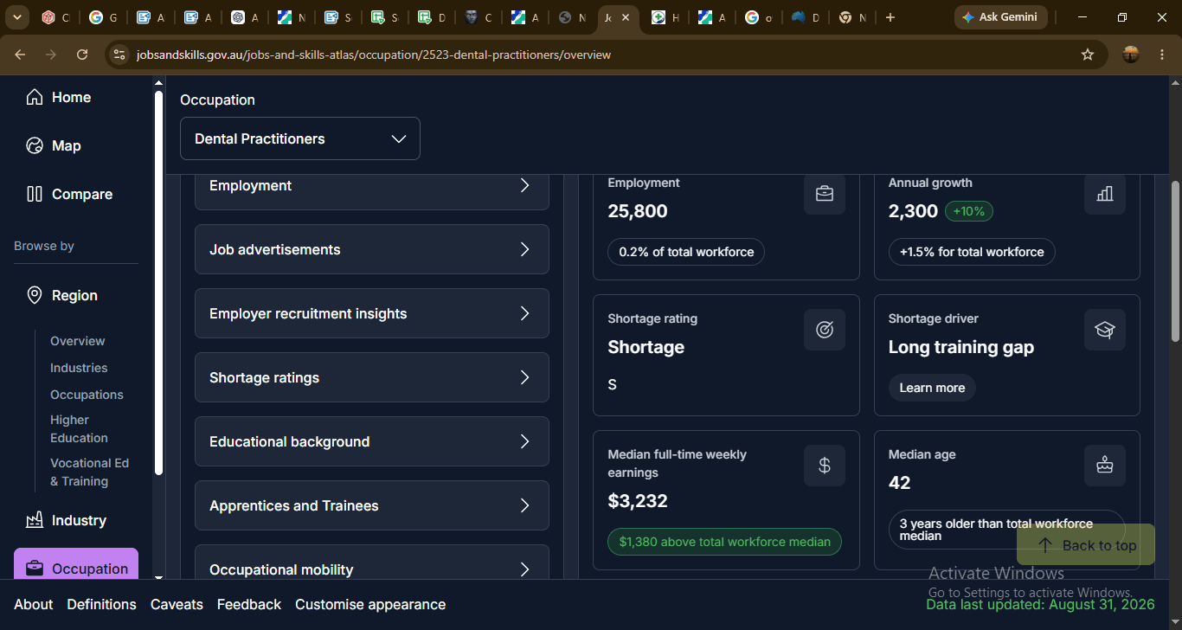
Task: Click the Employment briefcase icon
Action: click(825, 194)
